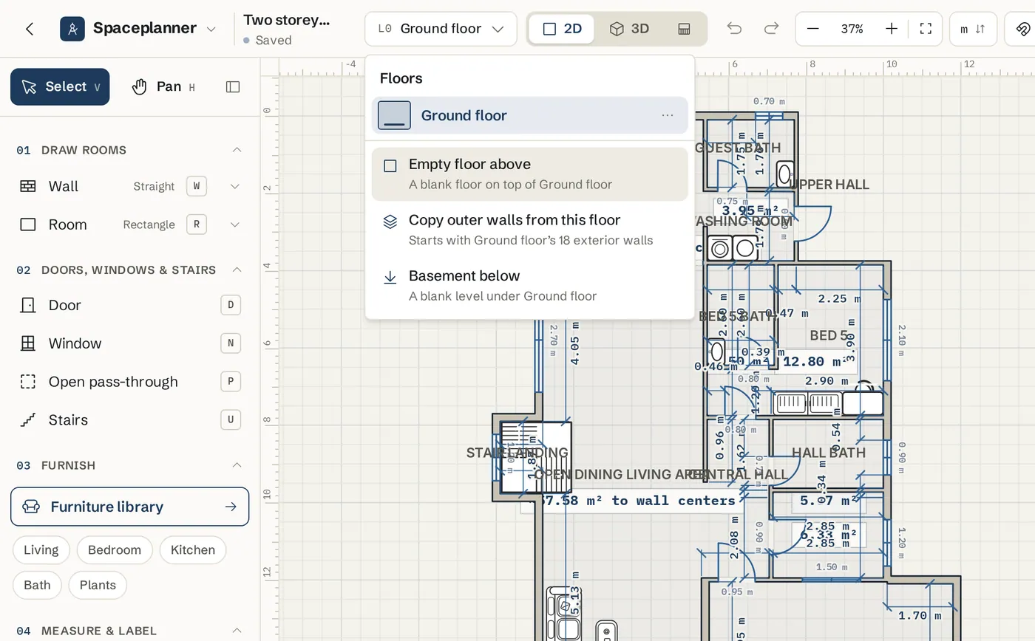Select the Door tool
This screenshot has height=641, width=1035.
[129, 305]
